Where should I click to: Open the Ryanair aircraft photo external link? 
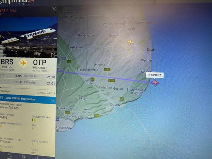53,55
